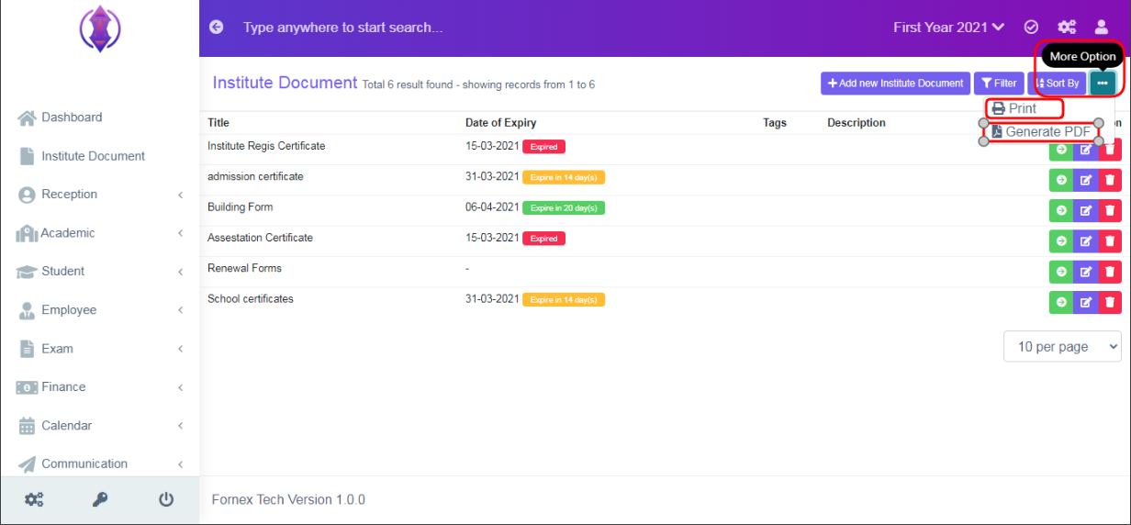Open the settings cogs icon in header
This screenshot has width=1131, height=525.
[x=1067, y=28]
